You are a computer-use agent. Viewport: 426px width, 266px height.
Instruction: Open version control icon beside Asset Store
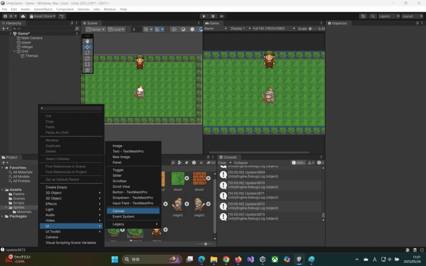tap(62, 16)
